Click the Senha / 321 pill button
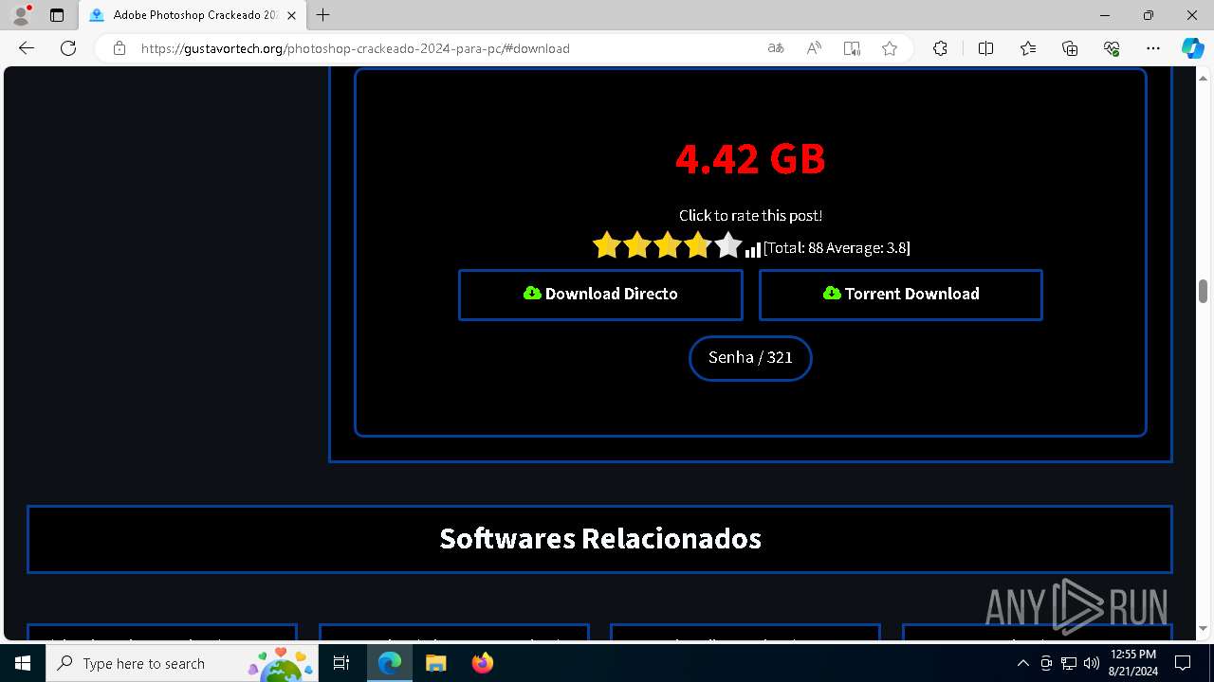Screen dimensions: 1214x682 click(750, 358)
